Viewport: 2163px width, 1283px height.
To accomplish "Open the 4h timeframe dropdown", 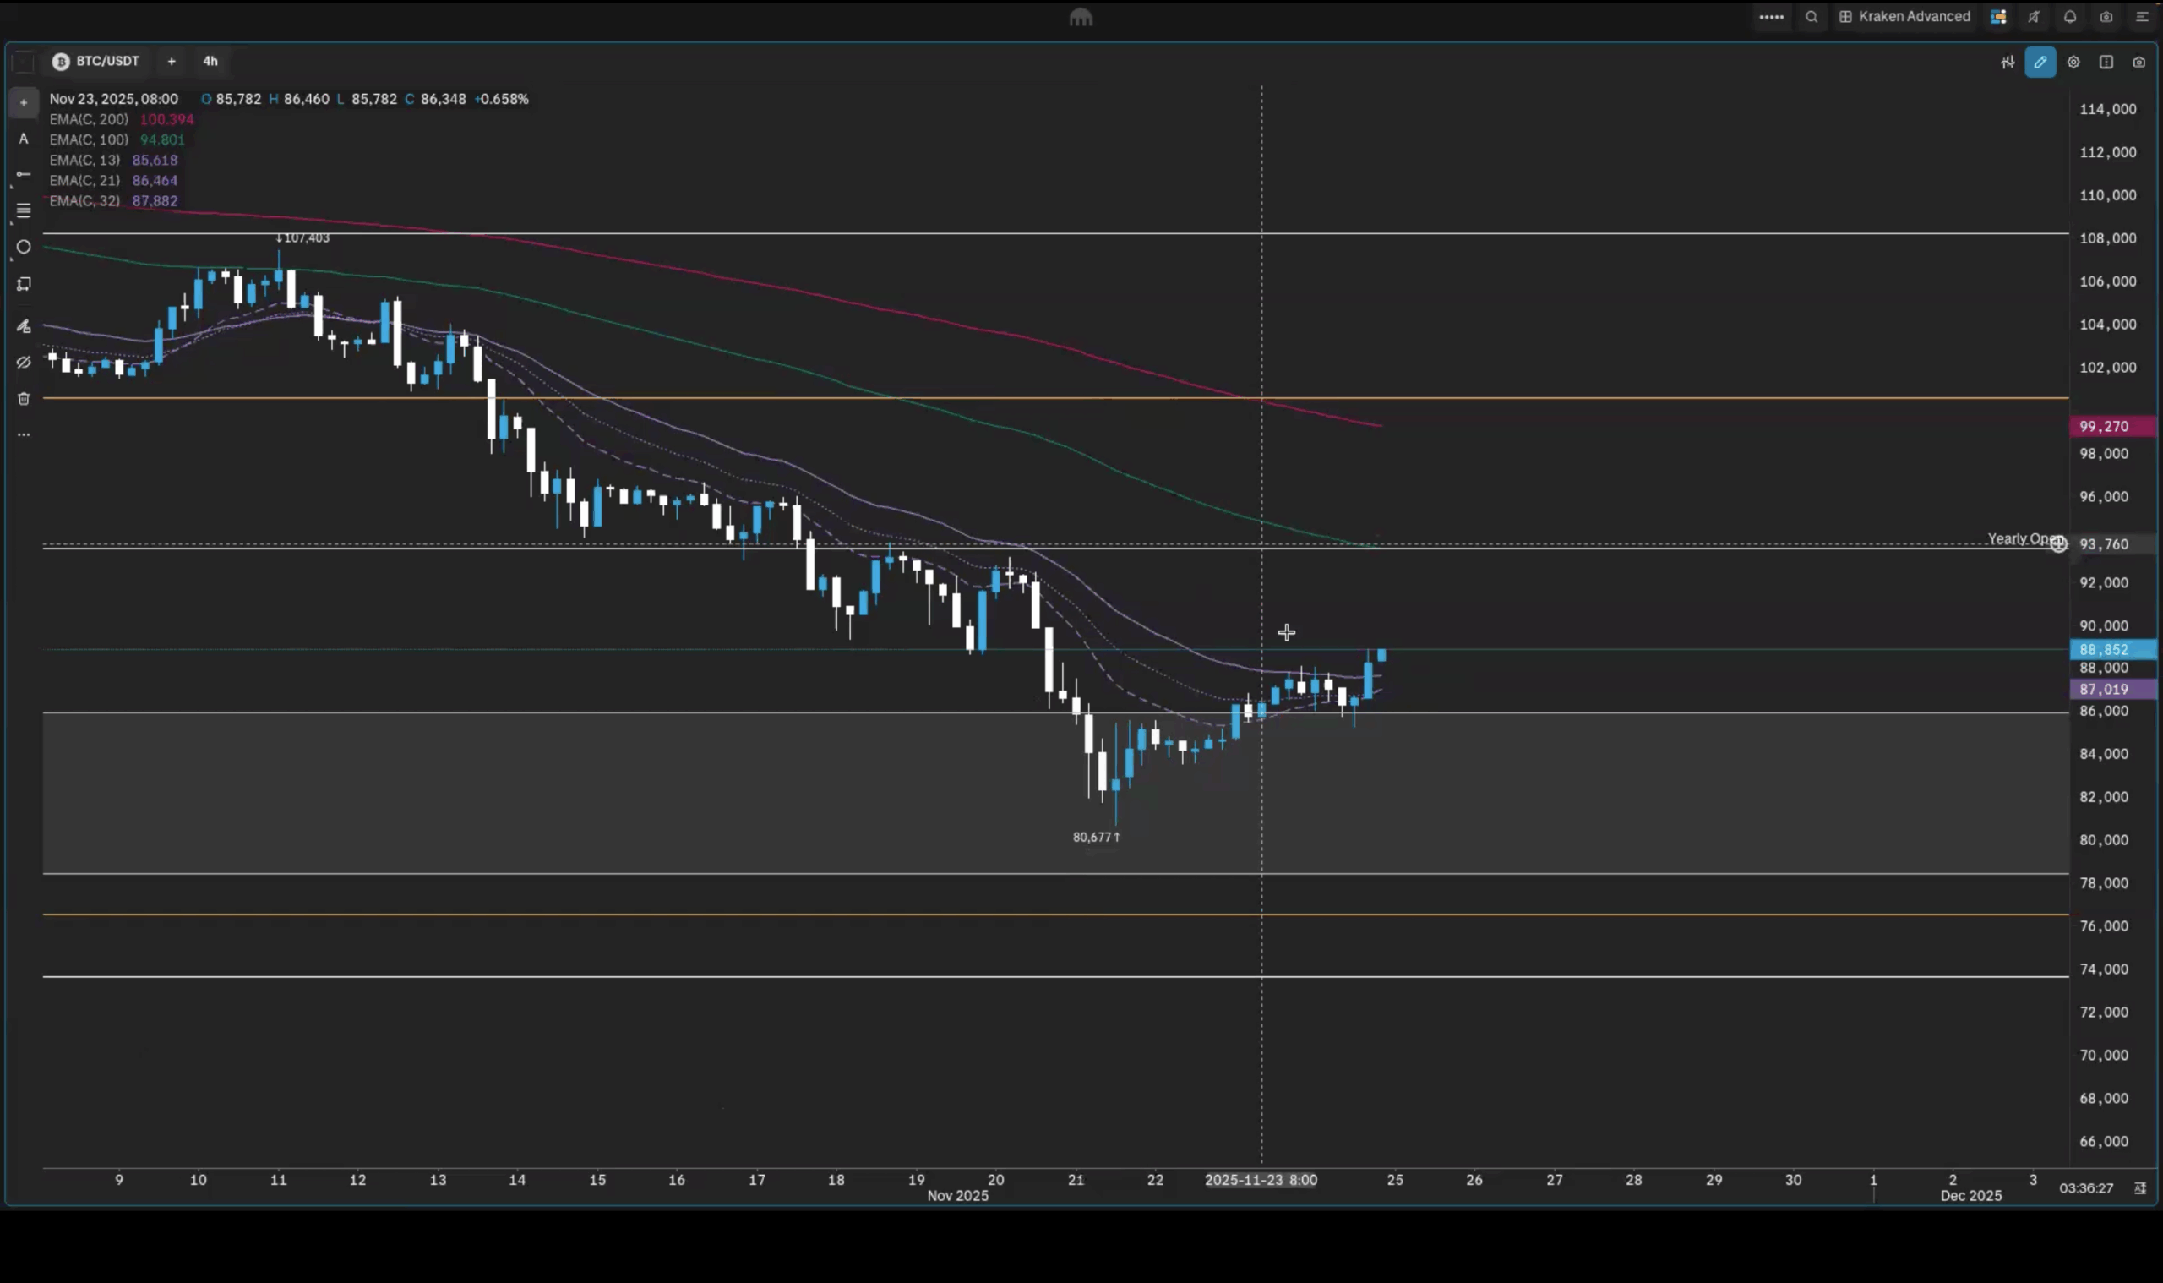I will (210, 62).
